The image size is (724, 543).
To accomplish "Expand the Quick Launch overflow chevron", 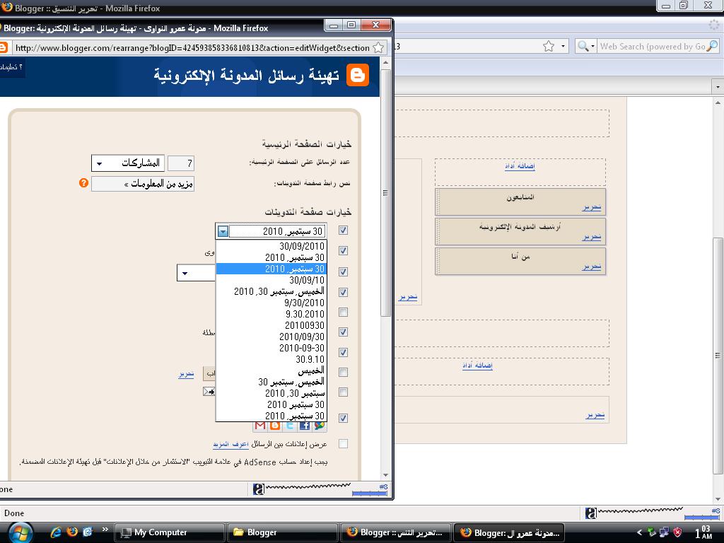I will click(x=105, y=529).
